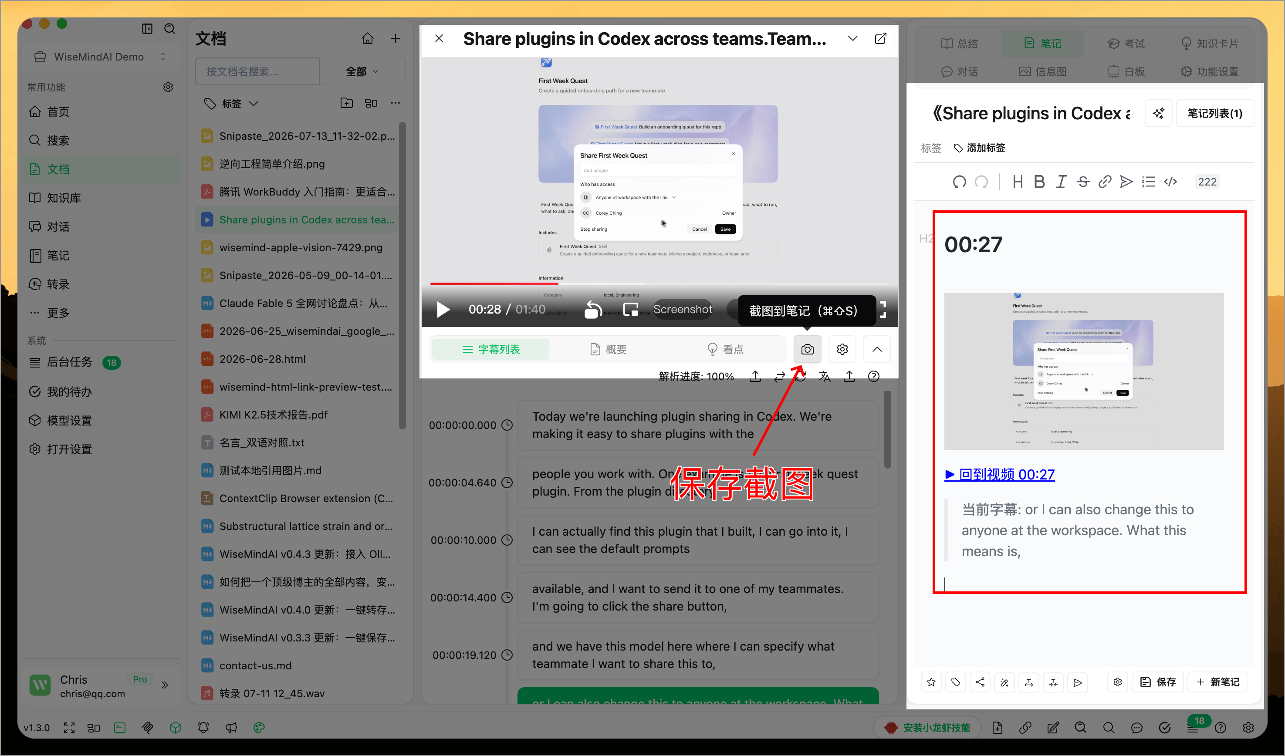Toggle the sidebar collapse icon
1285x756 pixels.
pos(147,29)
